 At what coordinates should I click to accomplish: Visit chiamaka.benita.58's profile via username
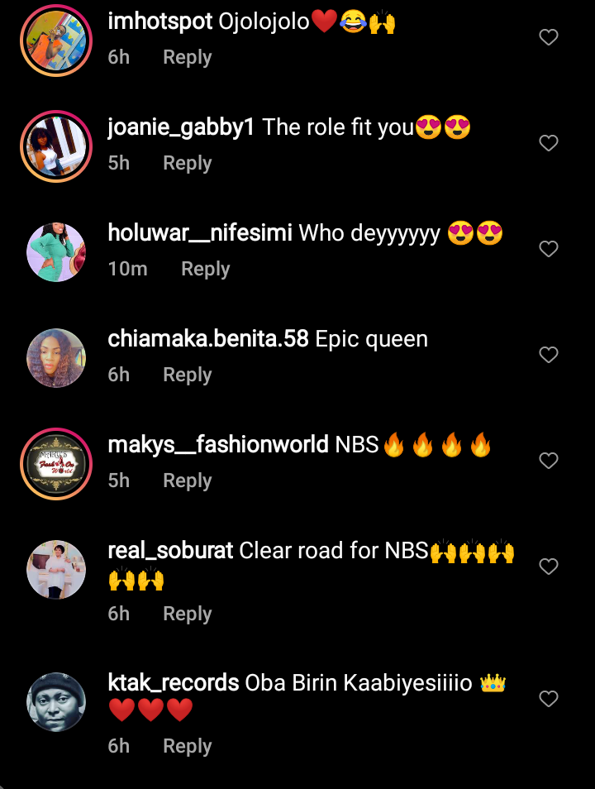(207, 338)
